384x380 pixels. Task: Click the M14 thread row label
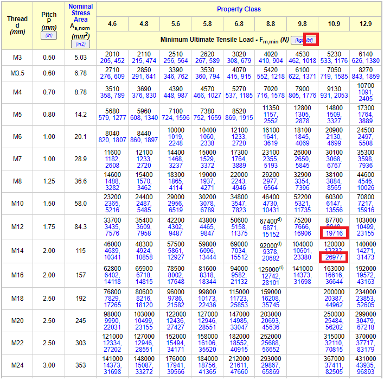17,251
